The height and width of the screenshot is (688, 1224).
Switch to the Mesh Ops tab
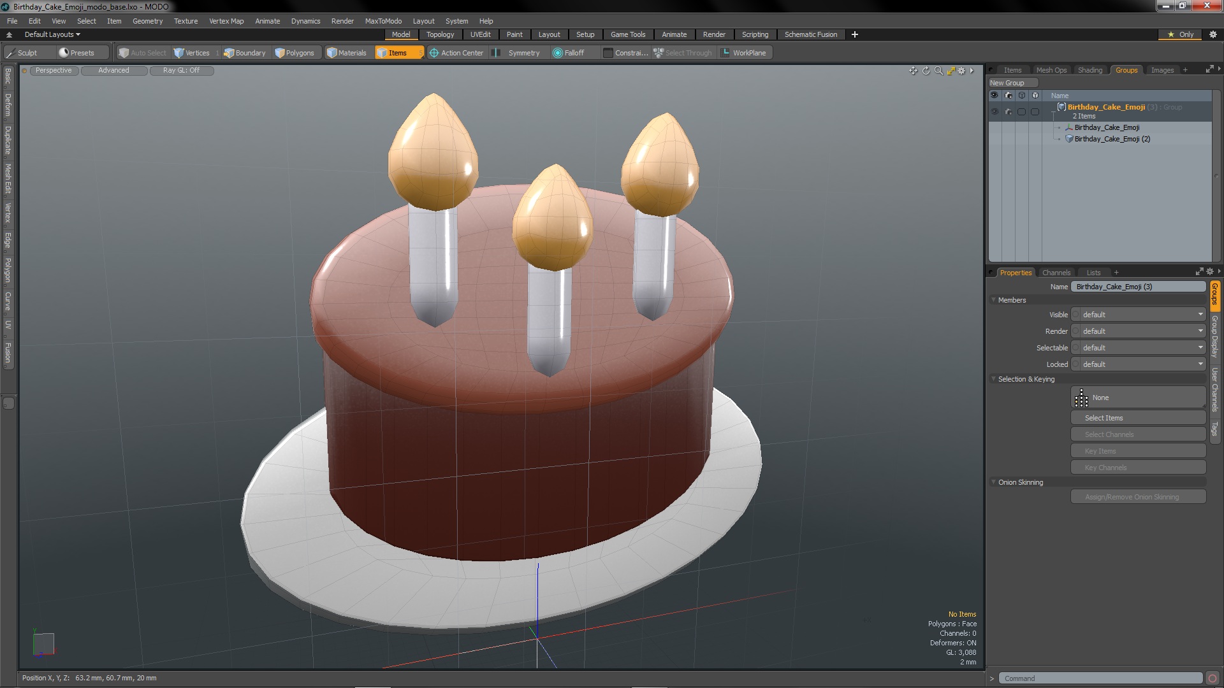click(x=1051, y=70)
